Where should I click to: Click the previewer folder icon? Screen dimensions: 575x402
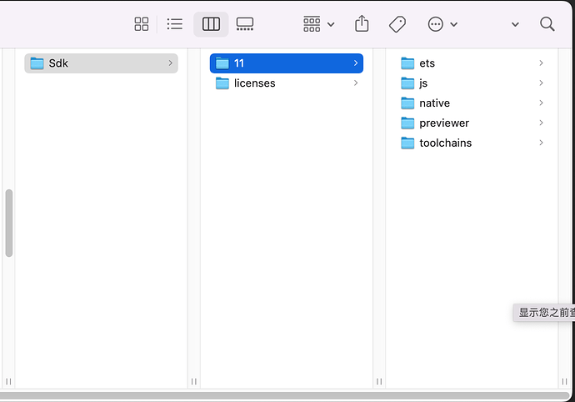point(407,123)
